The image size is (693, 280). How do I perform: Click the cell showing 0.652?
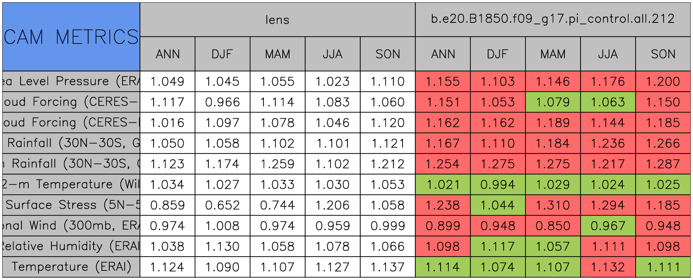coord(222,205)
